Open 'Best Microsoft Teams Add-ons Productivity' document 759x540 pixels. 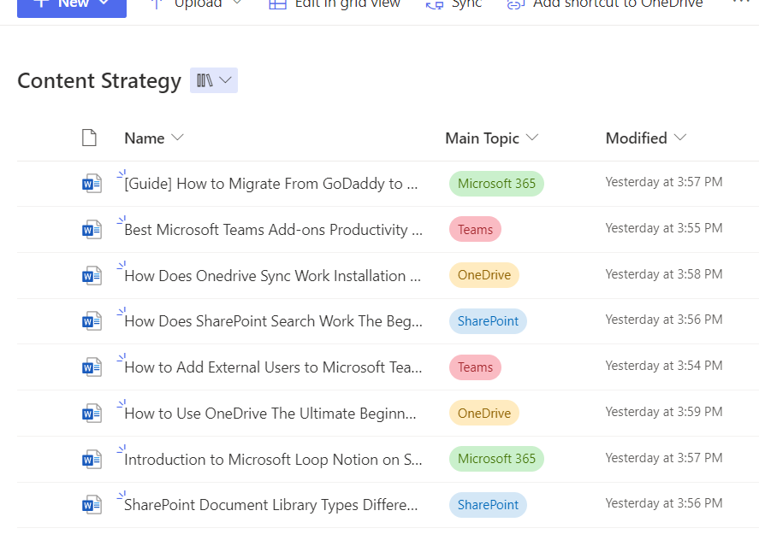coord(274,230)
